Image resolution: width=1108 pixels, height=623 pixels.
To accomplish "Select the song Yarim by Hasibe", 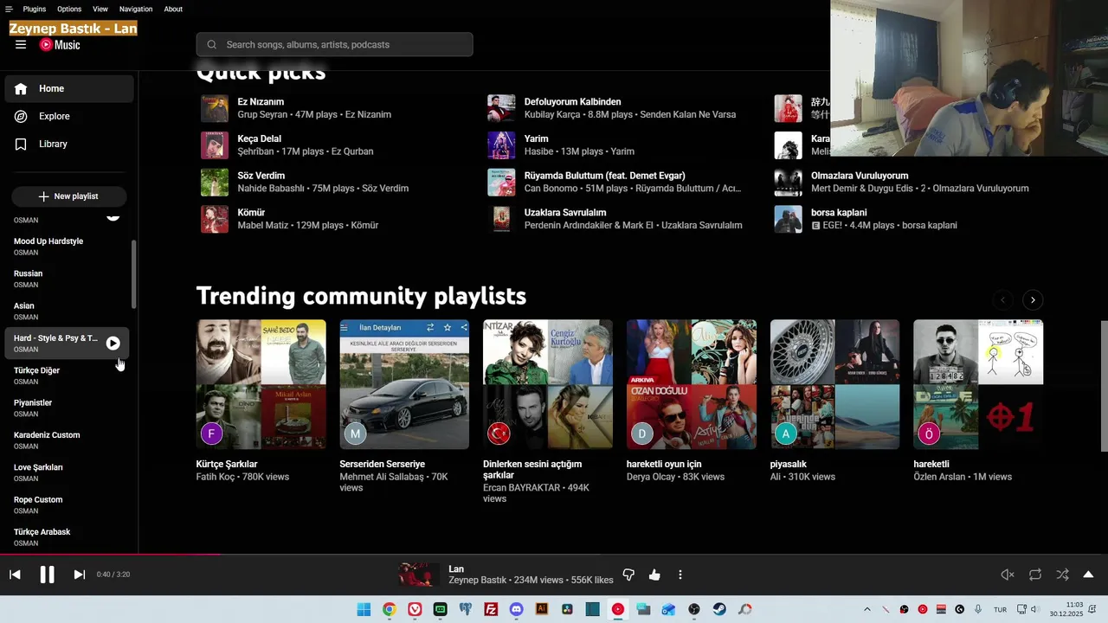I will (536, 138).
